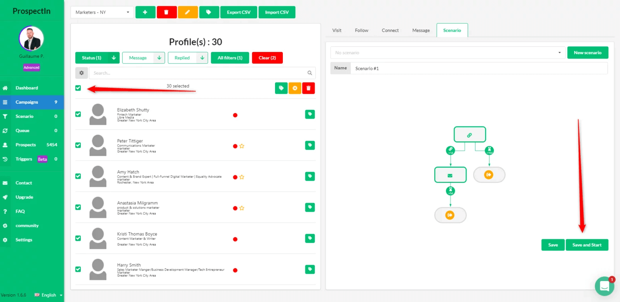620x302 pixels.
Task: Deselect Peter Tittiger's checkbox
Action: (x=78, y=145)
